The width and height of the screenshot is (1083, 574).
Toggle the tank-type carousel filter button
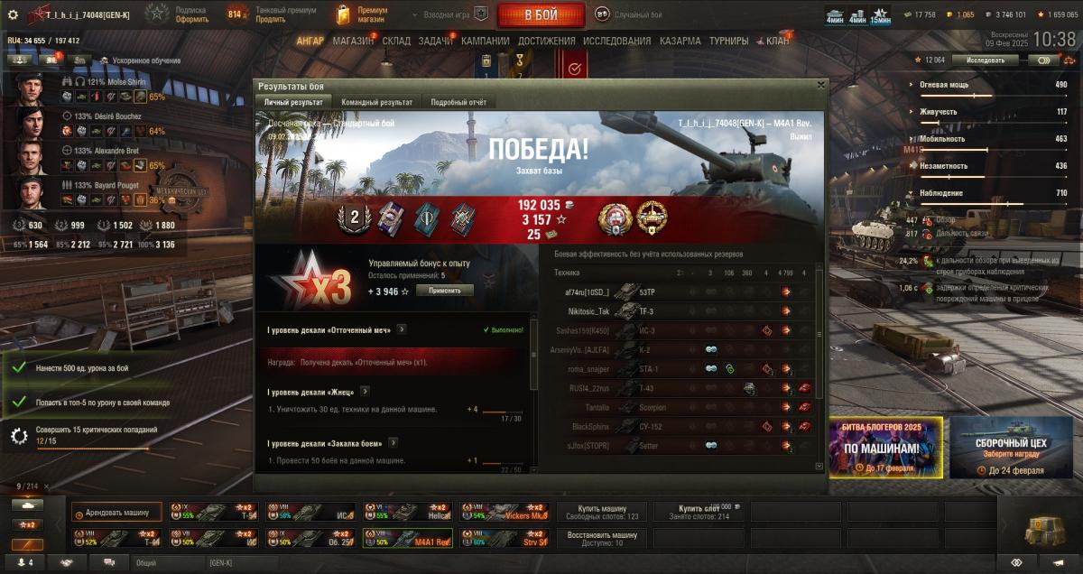click(27, 505)
